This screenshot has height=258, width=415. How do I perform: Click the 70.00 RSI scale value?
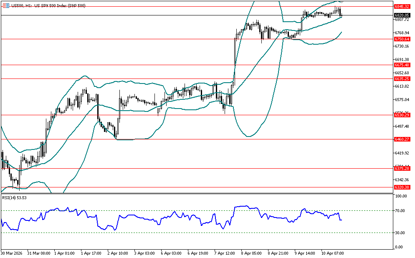click(x=401, y=211)
